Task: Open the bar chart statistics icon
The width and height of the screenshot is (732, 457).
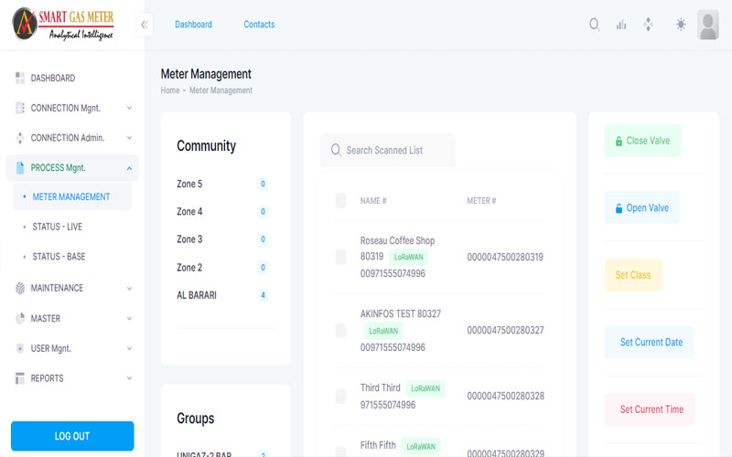Action: click(x=621, y=25)
